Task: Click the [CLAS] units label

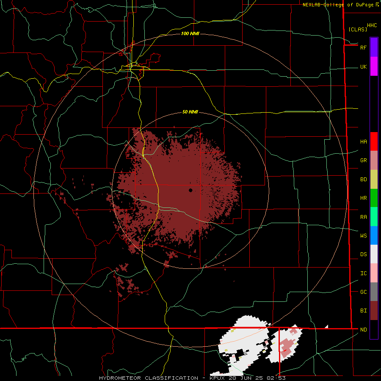Action: (x=358, y=29)
